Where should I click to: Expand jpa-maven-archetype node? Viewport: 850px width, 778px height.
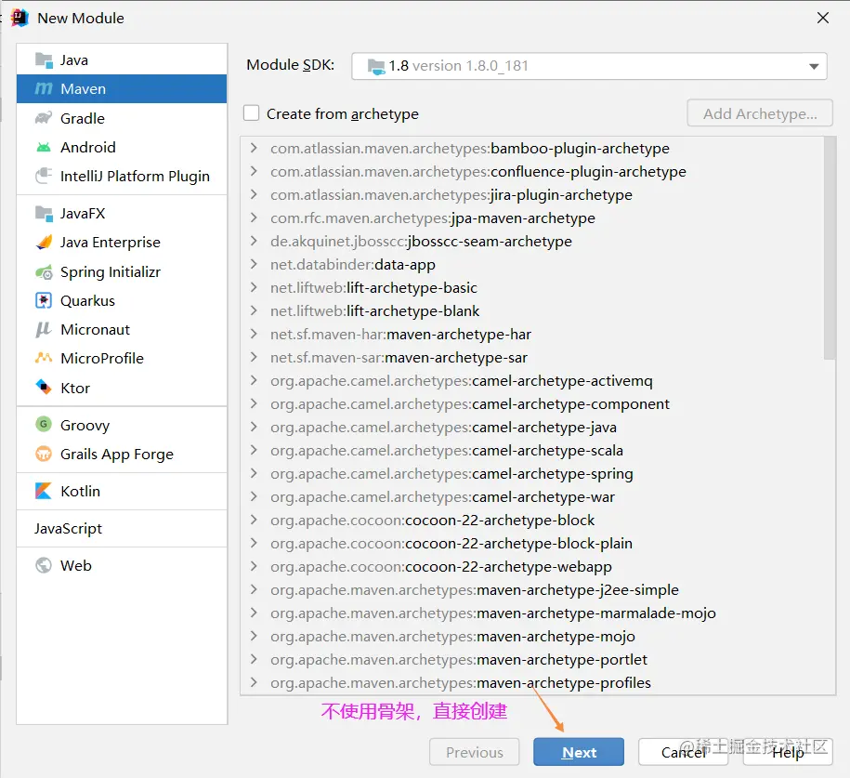pos(254,218)
